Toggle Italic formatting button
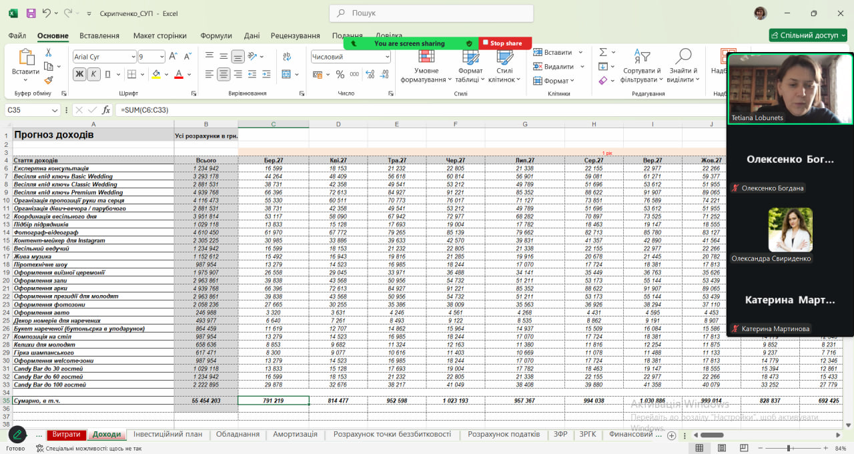The height and width of the screenshot is (454, 854). coord(93,74)
